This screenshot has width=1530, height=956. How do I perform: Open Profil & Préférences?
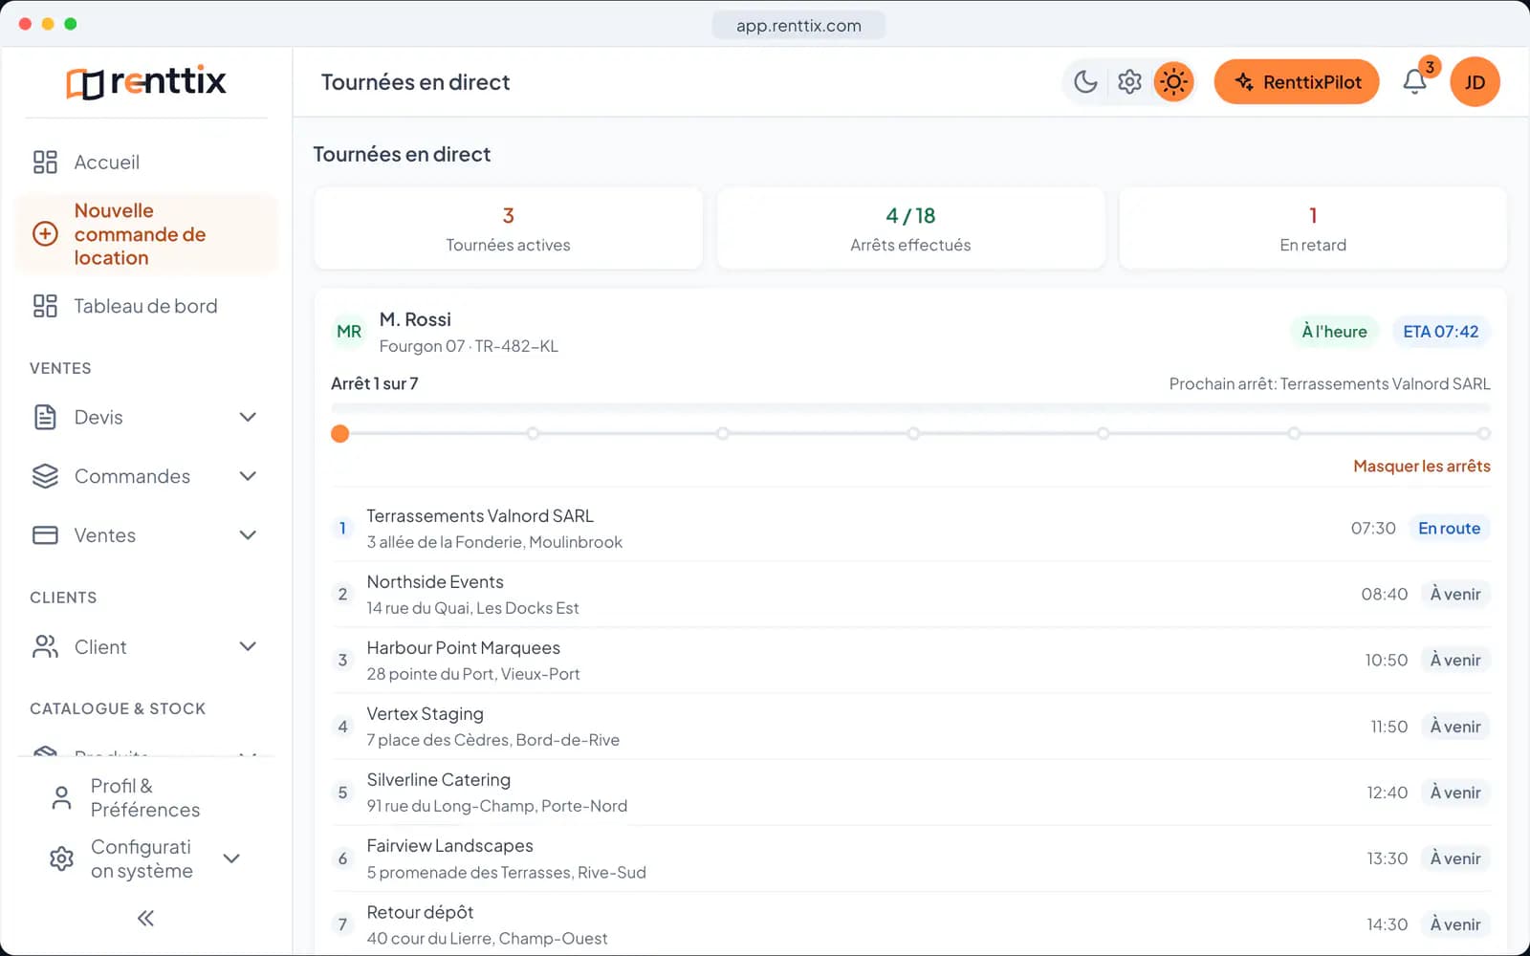[x=145, y=798]
